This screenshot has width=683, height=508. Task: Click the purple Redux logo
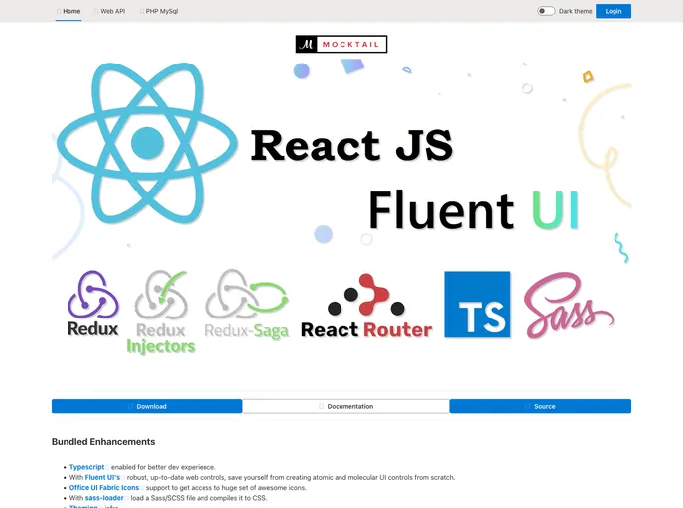(x=93, y=304)
